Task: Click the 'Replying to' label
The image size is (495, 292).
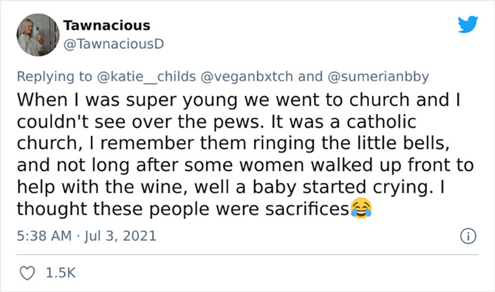Action: click(54, 76)
